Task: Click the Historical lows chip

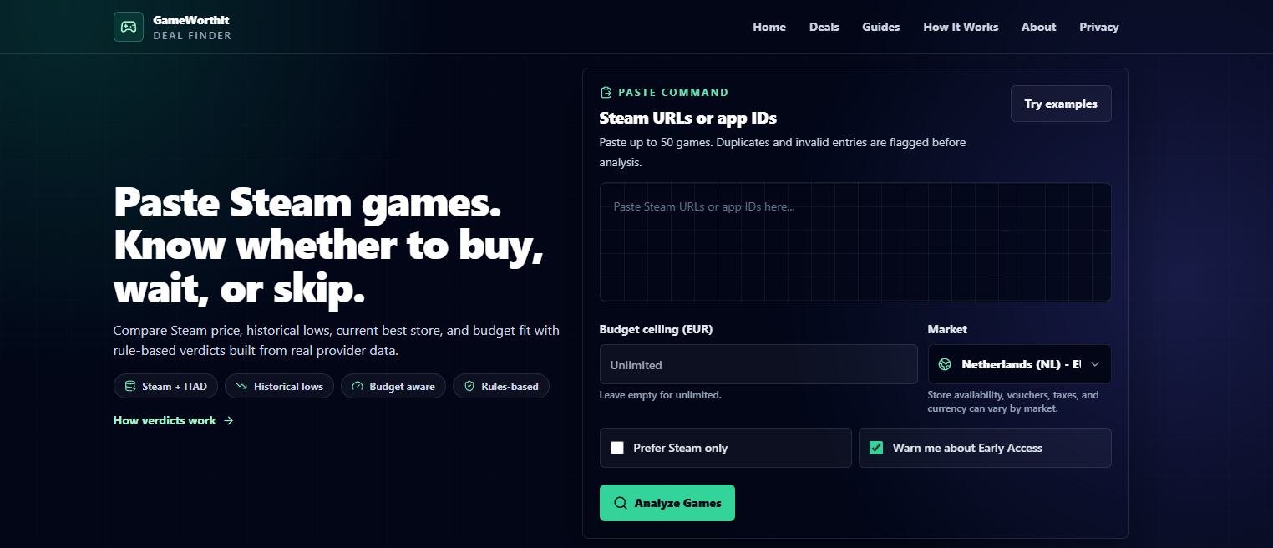Action: 280,386
